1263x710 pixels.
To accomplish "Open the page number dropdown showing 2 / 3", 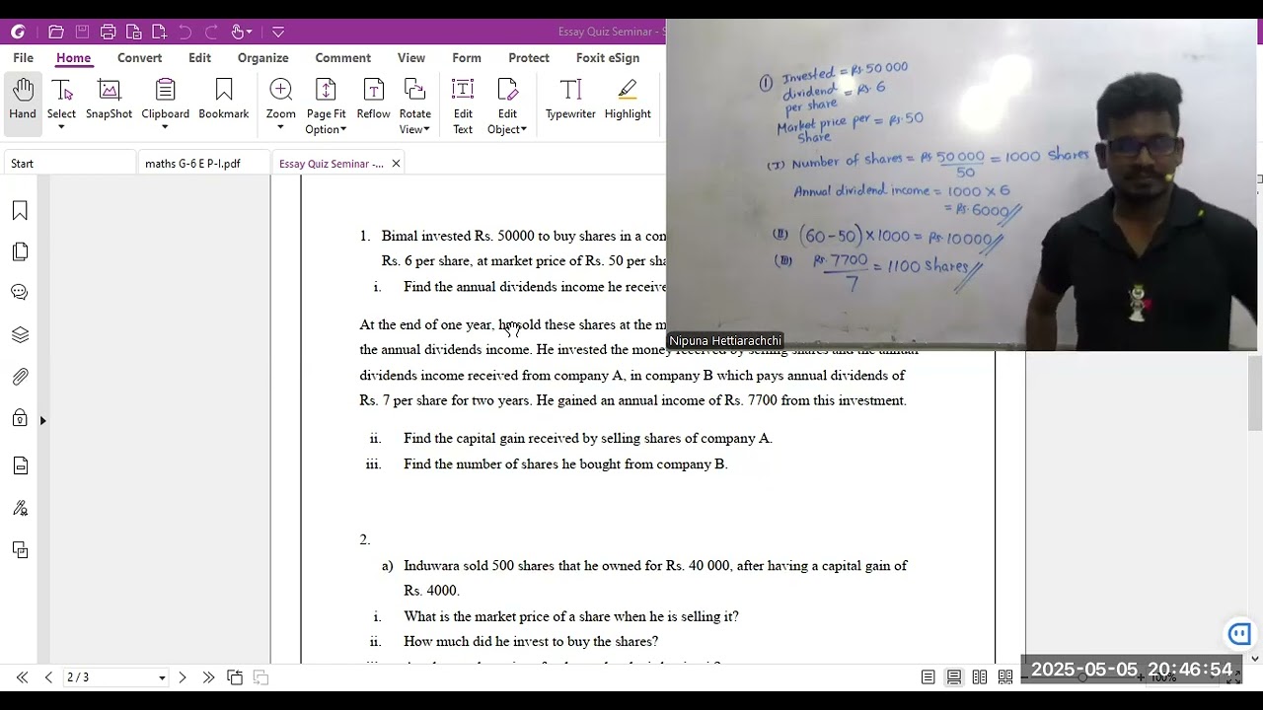I will coord(162,678).
